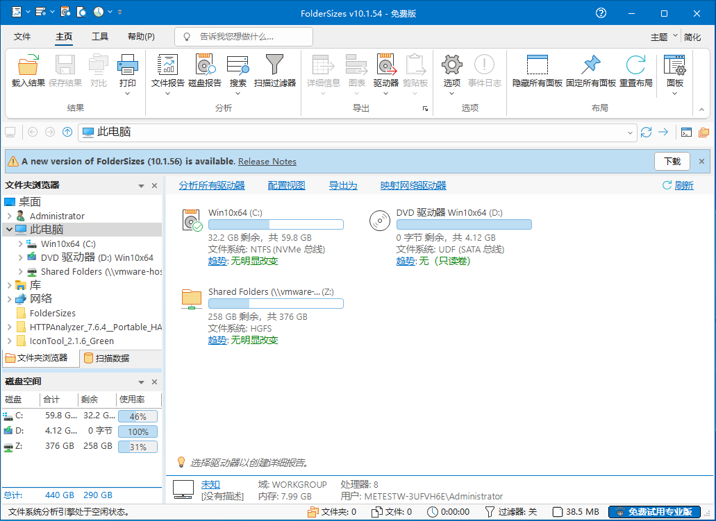Click the Print (打印) icon
716x521 pixels.
tap(127, 65)
